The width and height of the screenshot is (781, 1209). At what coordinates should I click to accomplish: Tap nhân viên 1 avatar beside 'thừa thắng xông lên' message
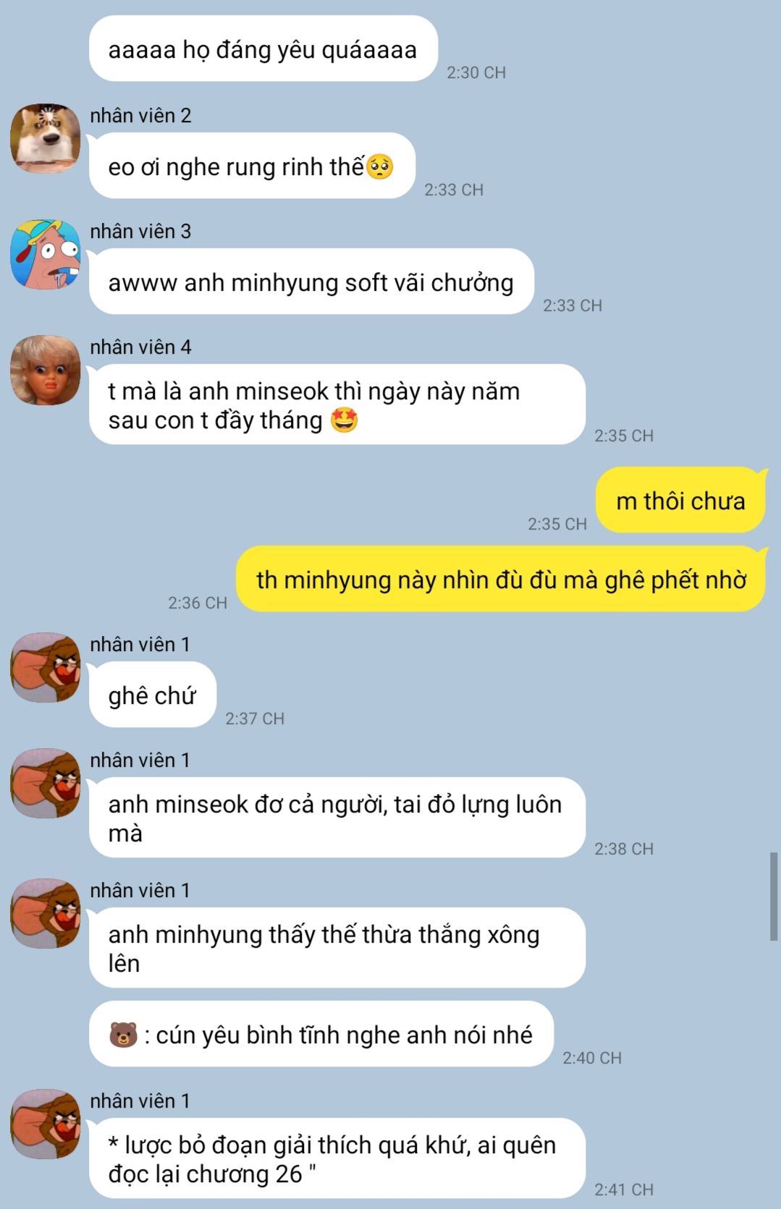[x=46, y=913]
